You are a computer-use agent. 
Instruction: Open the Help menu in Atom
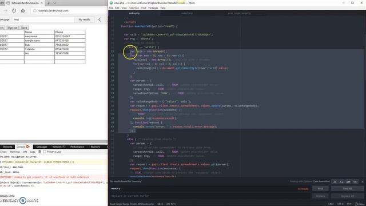163,8
